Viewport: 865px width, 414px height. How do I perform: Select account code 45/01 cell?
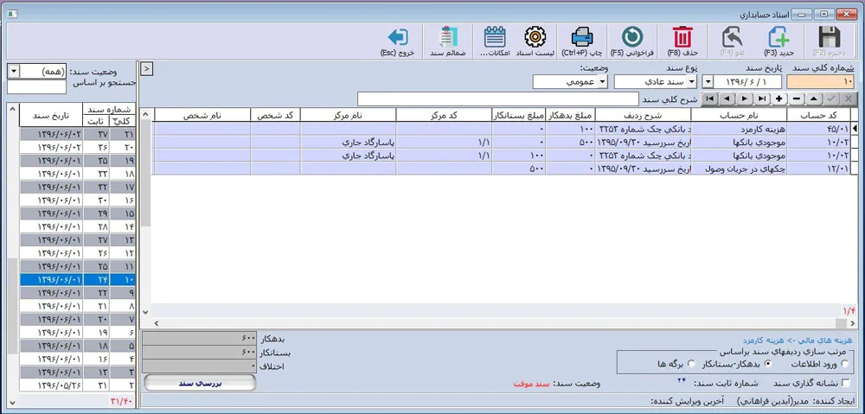tap(818, 129)
